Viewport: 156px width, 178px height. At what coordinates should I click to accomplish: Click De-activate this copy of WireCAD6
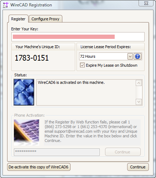click(39, 167)
